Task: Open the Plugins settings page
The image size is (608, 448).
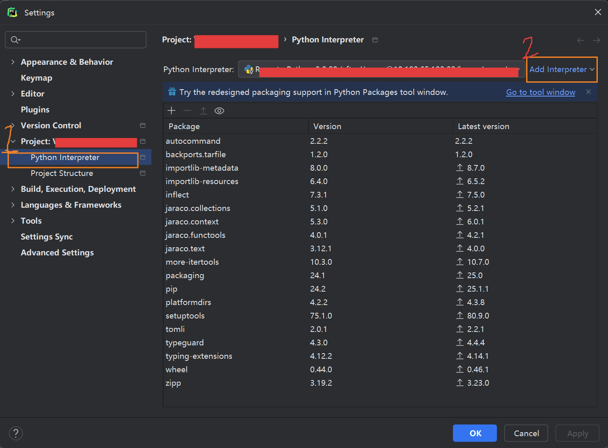Action: coord(35,110)
